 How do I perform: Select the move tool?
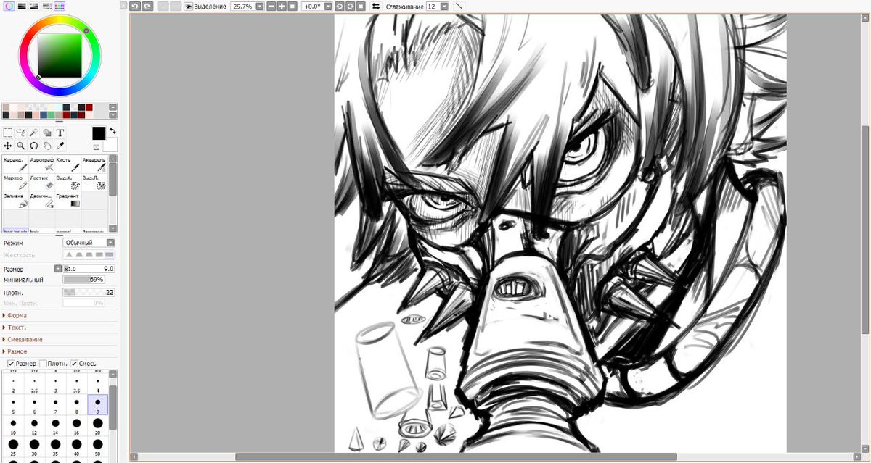point(7,146)
